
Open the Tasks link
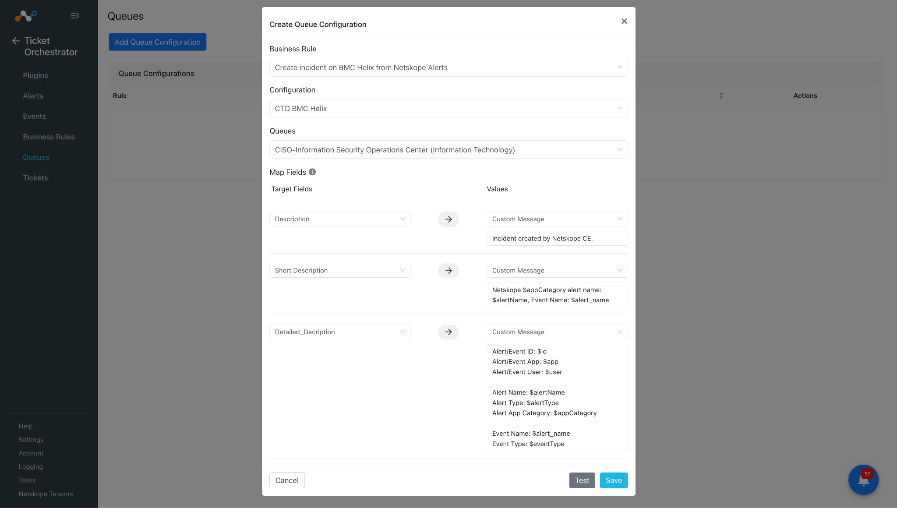pos(27,480)
